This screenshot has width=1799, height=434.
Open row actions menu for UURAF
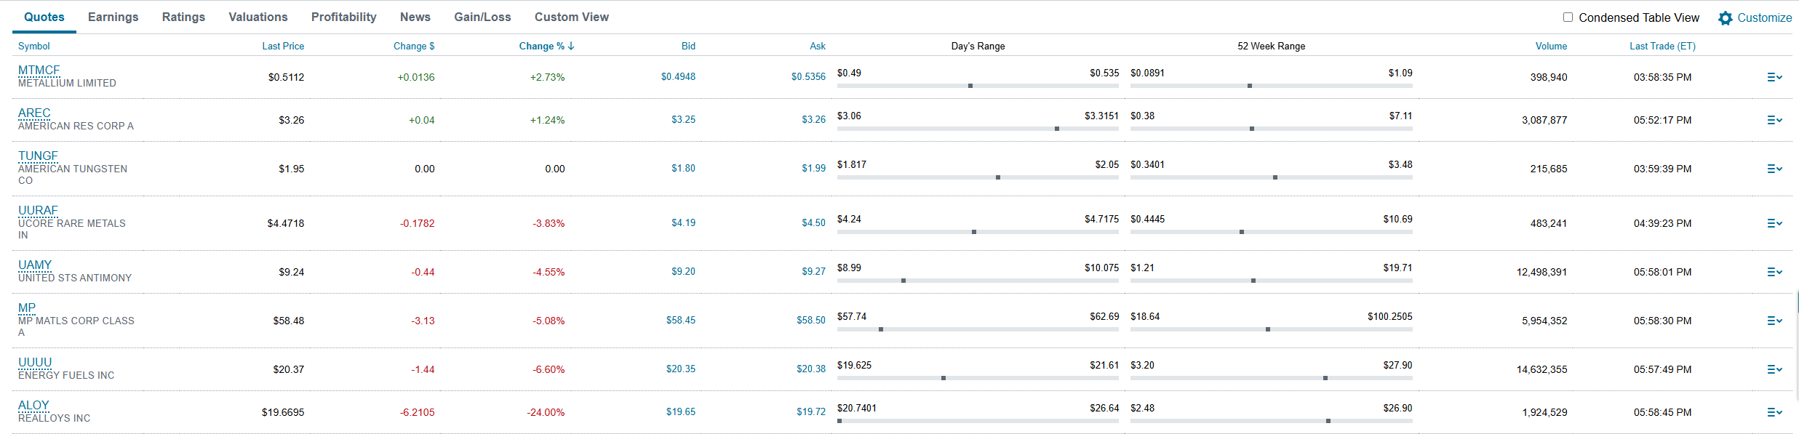tap(1774, 223)
